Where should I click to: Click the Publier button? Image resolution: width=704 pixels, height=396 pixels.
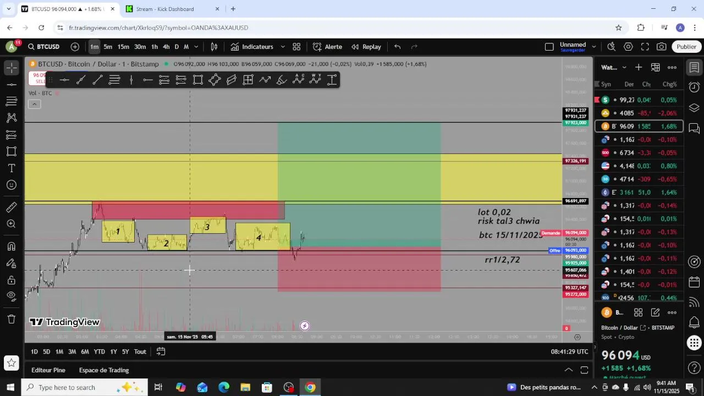pos(686,47)
